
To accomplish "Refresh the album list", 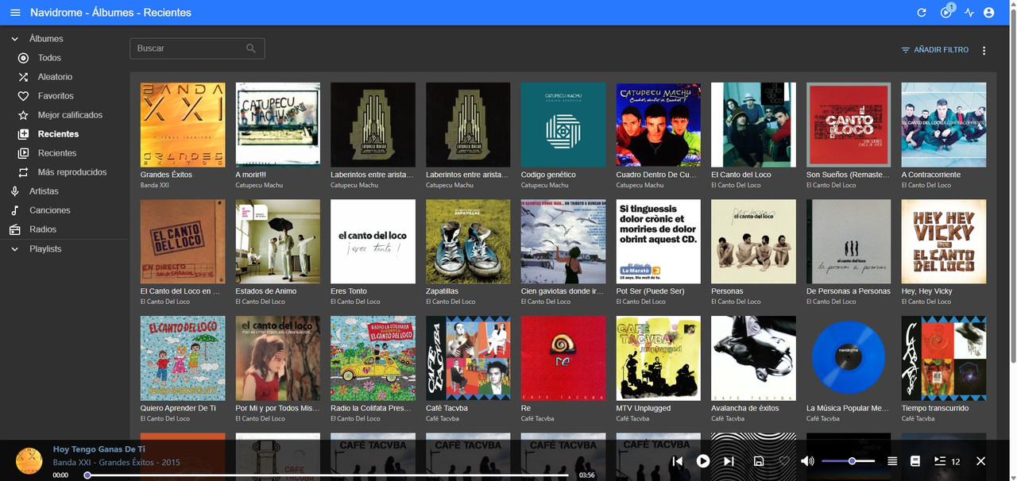I will pyautogui.click(x=922, y=13).
